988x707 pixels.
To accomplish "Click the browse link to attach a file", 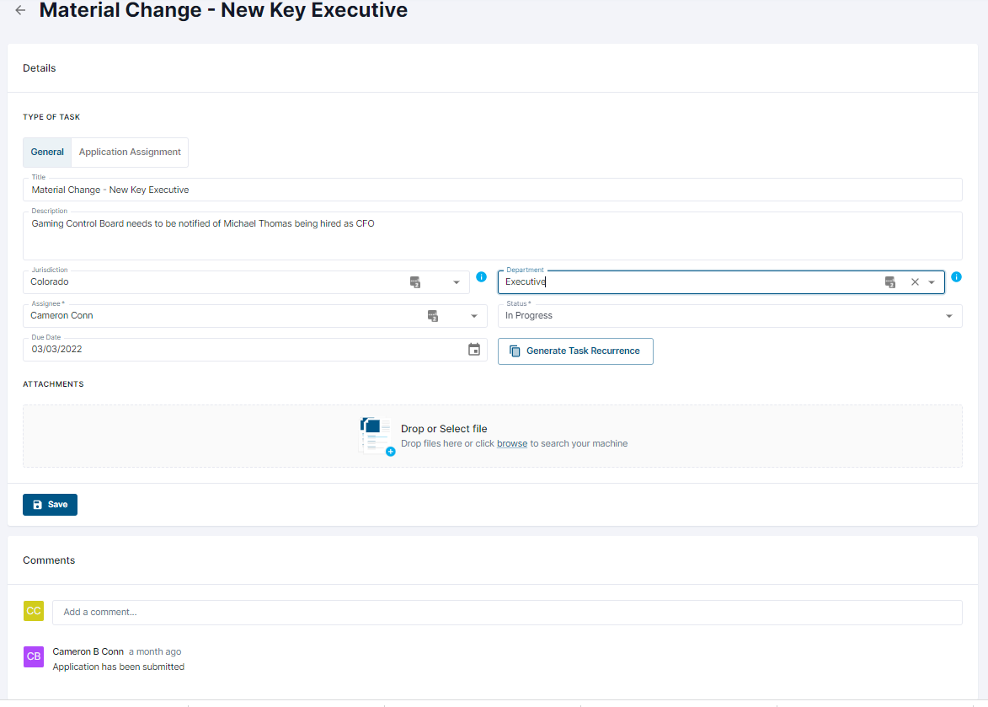I will (x=511, y=442).
